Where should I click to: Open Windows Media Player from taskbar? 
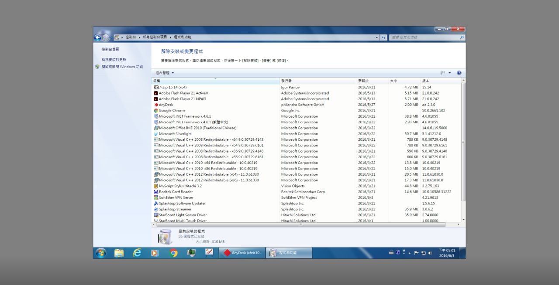point(155,253)
